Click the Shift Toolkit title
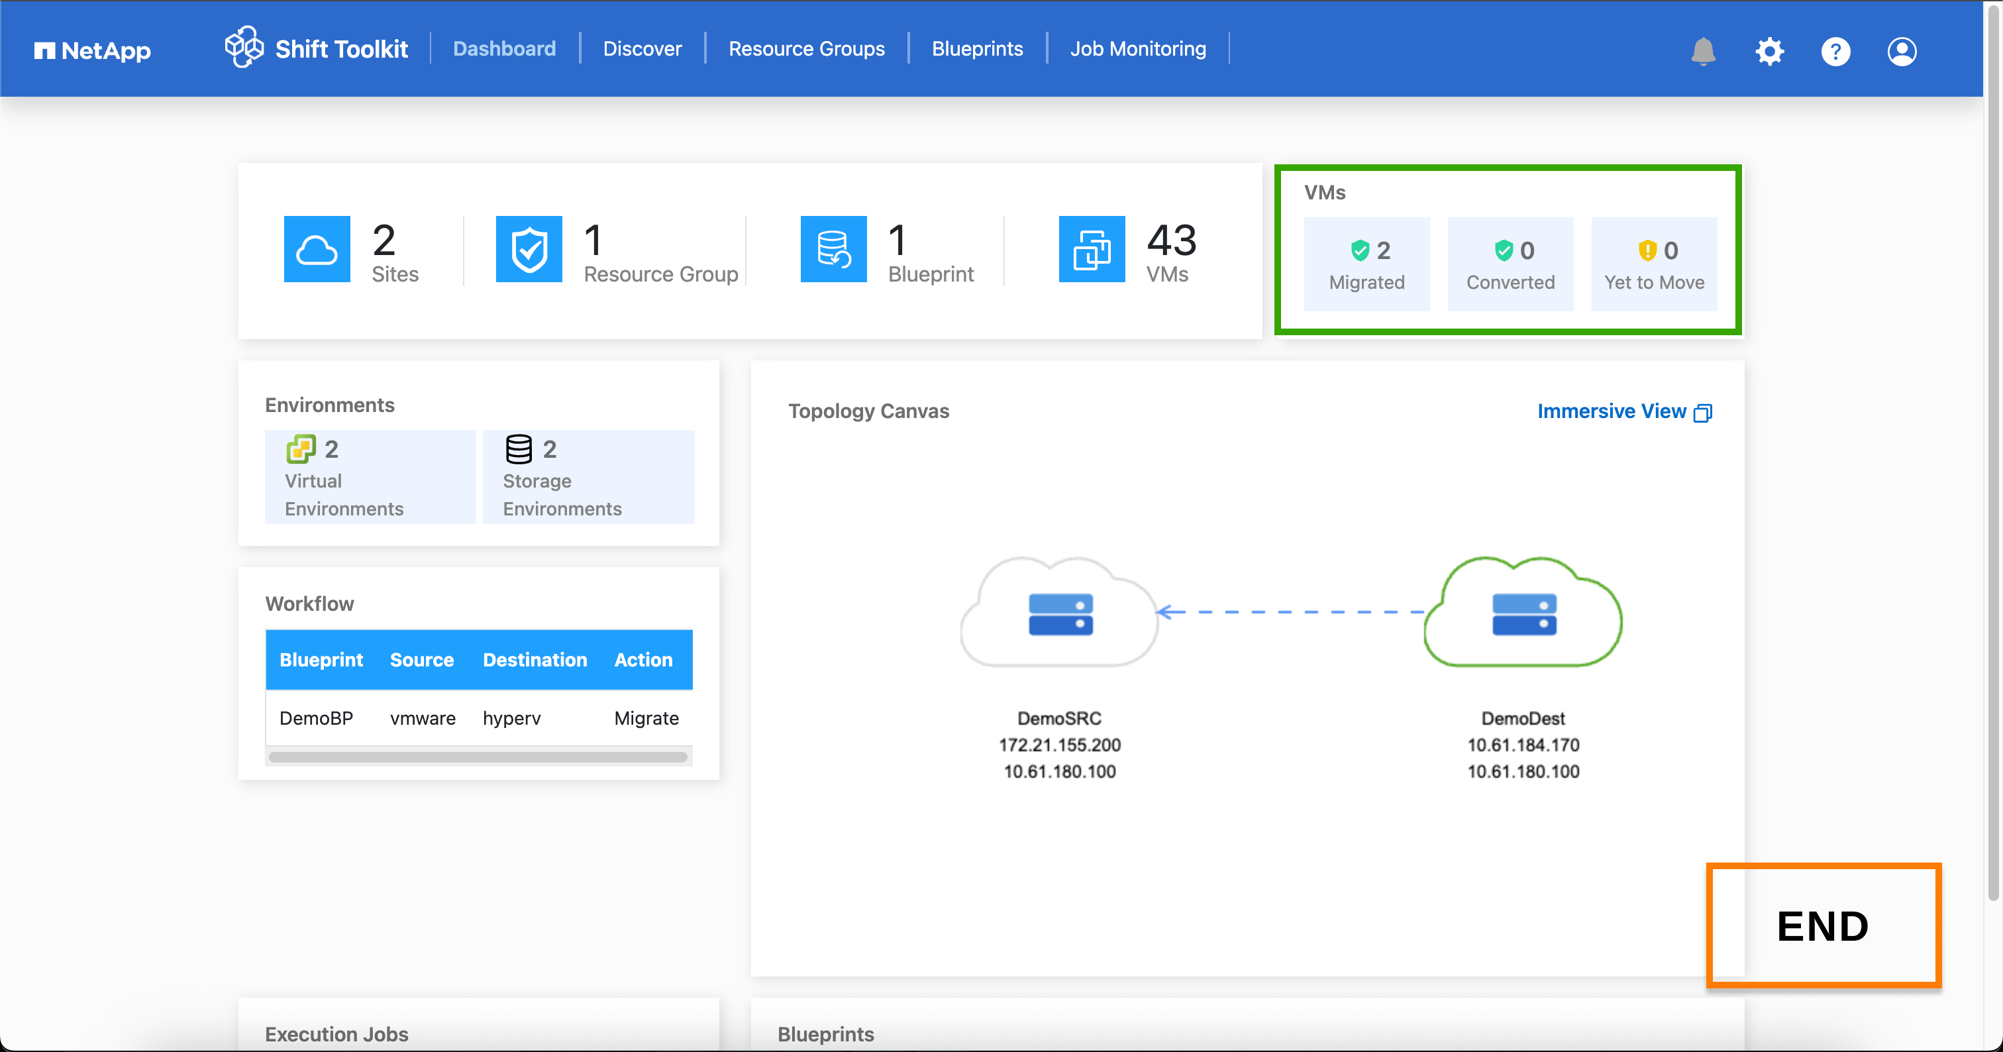Screen dimensions: 2003x1052 click(341, 49)
